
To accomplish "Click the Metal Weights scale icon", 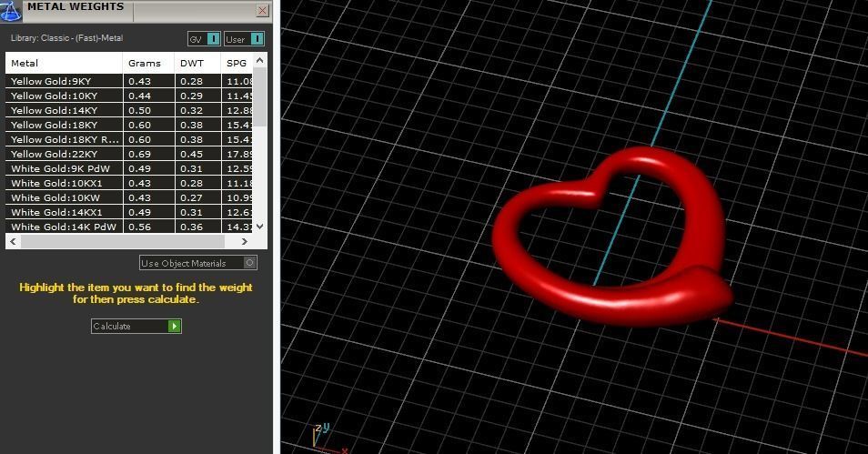I will click(11, 11).
